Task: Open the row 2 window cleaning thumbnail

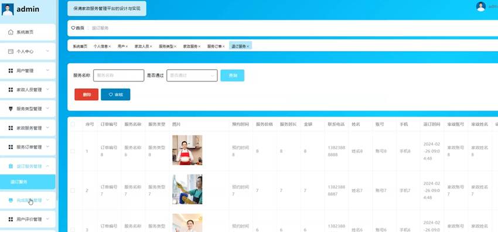Action: tap(187, 189)
